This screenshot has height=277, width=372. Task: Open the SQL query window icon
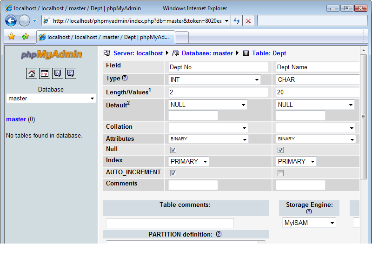point(45,73)
